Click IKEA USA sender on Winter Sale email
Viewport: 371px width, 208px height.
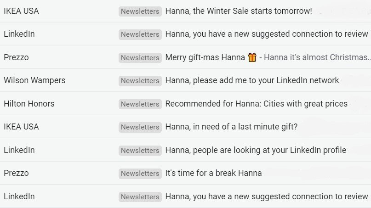pyautogui.click(x=21, y=11)
